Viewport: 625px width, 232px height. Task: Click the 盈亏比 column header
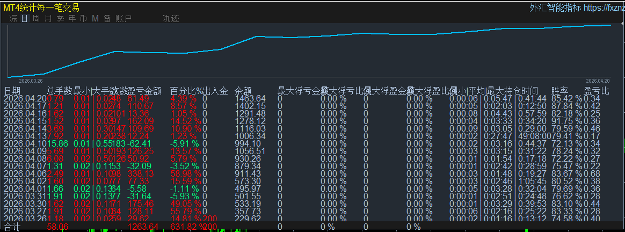(597, 91)
